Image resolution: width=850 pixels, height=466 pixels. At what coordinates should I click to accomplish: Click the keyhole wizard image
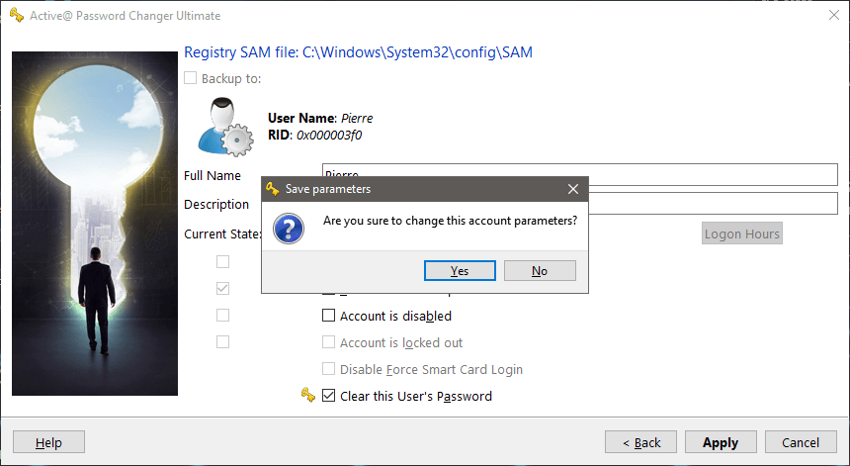tap(95, 224)
